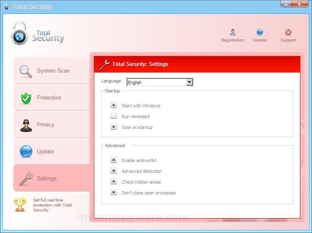Open the Language dropdown arrow
The height and width of the screenshot is (233, 312).
[190, 82]
